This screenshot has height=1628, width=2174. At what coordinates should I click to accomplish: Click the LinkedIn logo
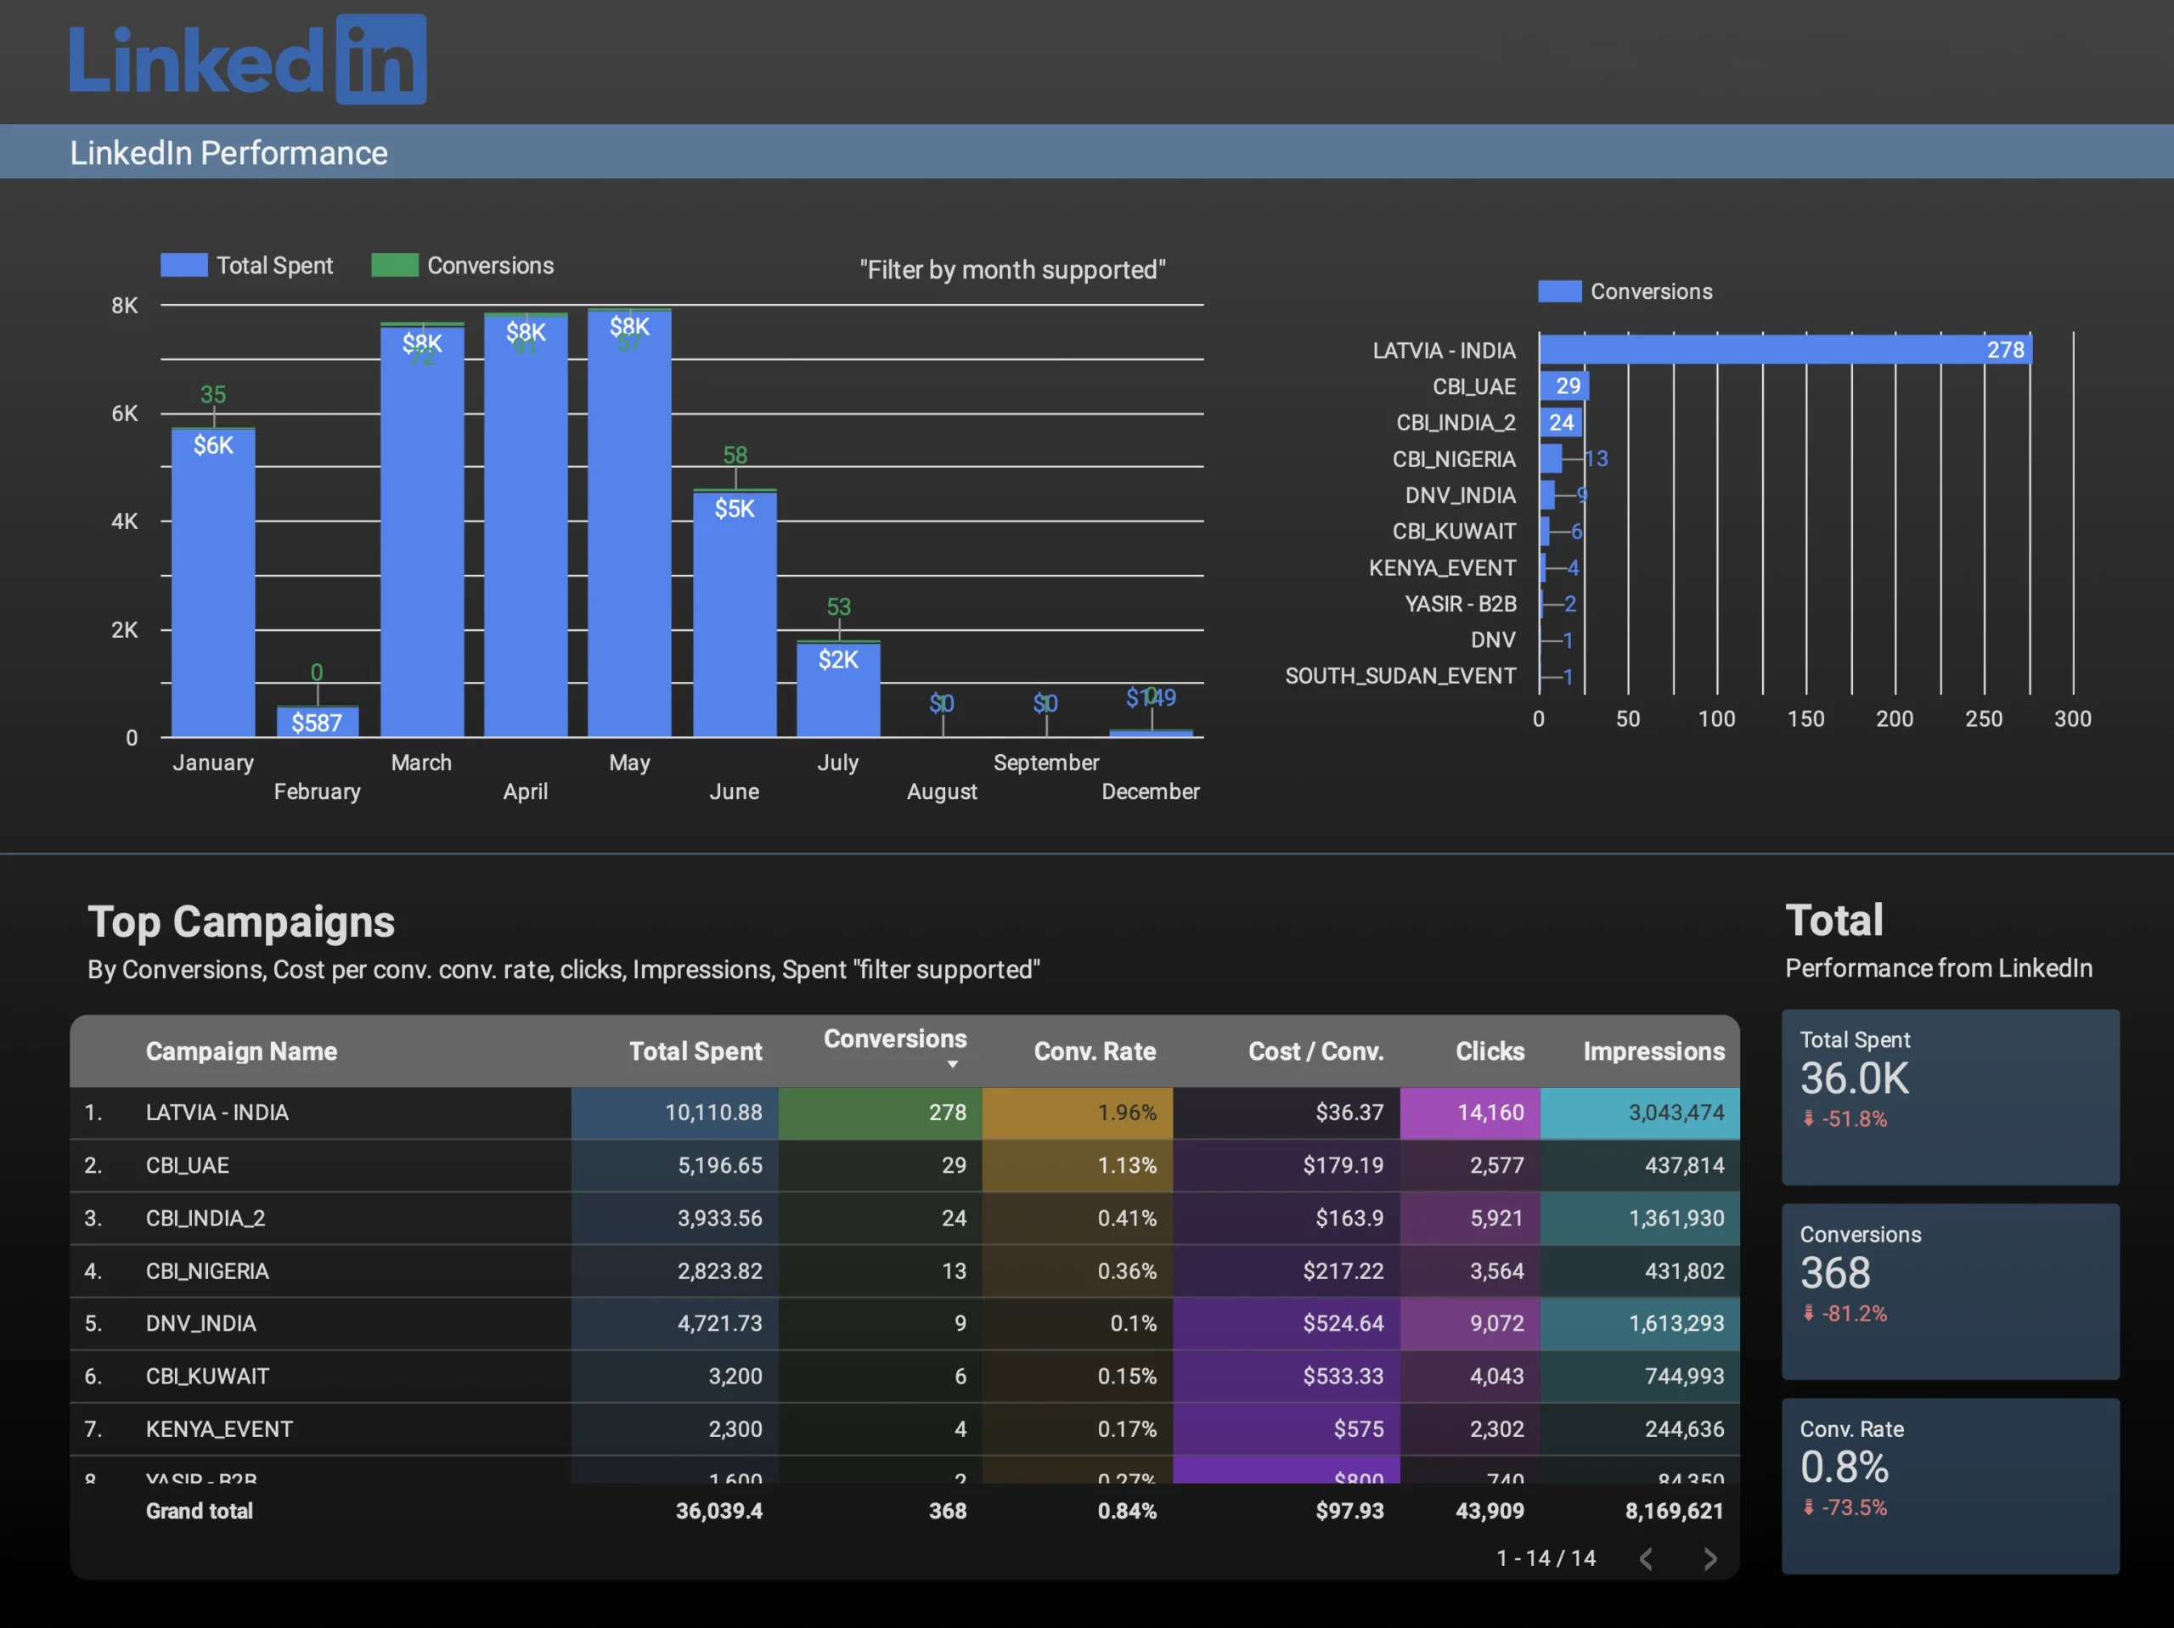coord(248,60)
